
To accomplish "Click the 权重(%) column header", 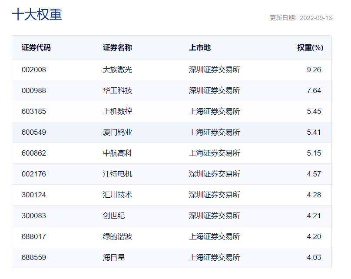I will click(x=310, y=48).
